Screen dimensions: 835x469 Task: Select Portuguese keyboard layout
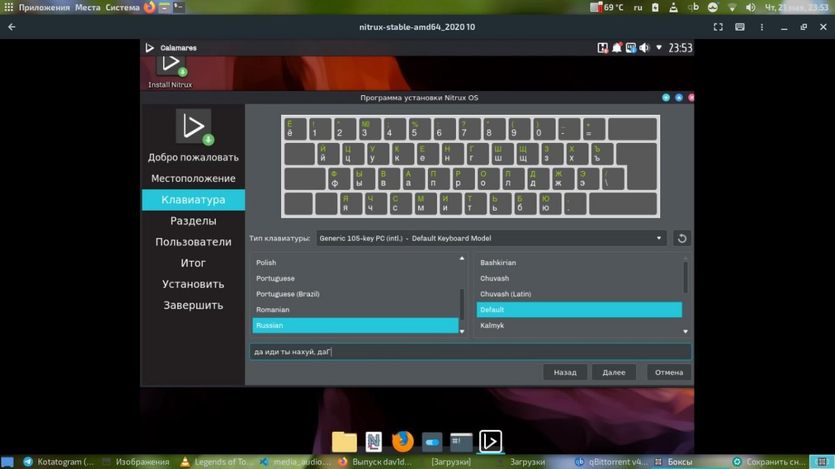[356, 278]
